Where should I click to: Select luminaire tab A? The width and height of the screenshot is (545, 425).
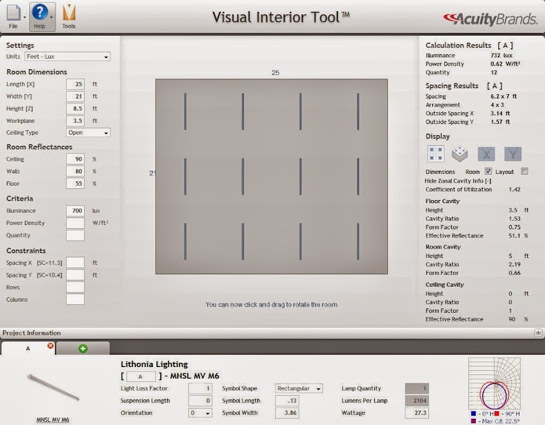pos(28,348)
